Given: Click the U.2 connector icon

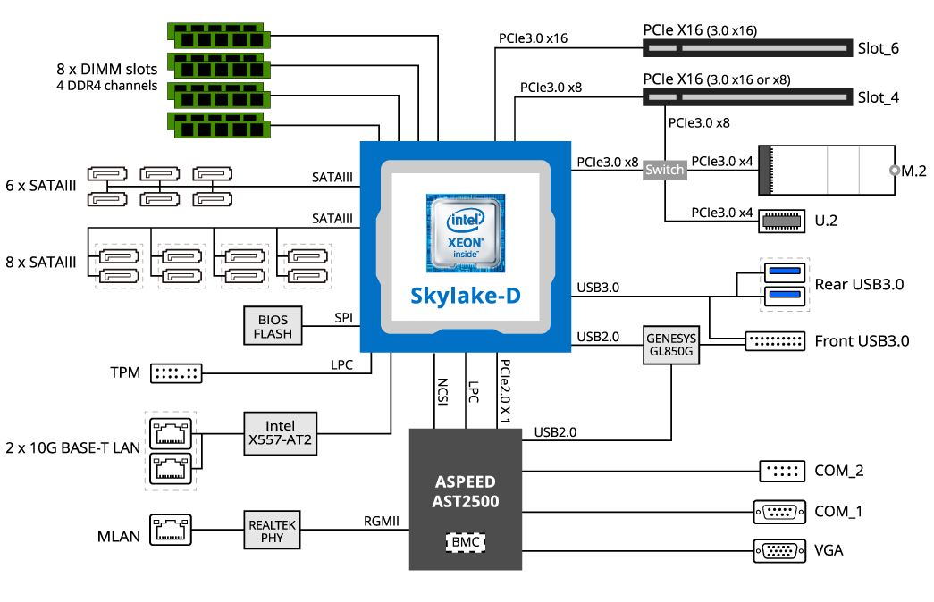Looking at the screenshot, I should 781,221.
